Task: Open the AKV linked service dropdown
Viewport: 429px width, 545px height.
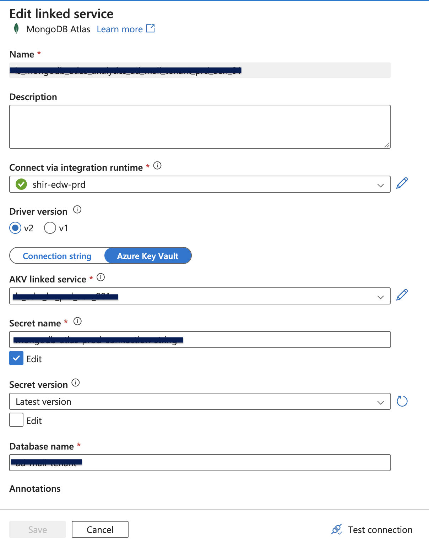Action: [x=380, y=296]
